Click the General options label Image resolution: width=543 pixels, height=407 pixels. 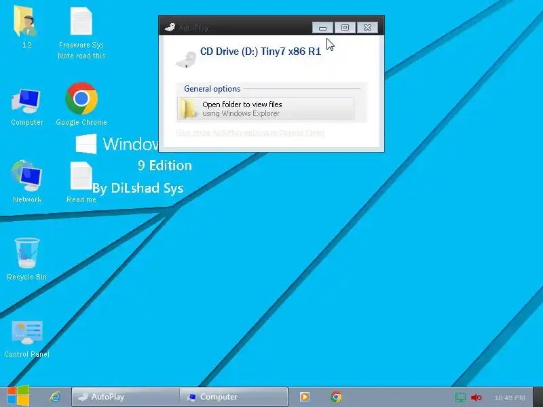tap(212, 89)
